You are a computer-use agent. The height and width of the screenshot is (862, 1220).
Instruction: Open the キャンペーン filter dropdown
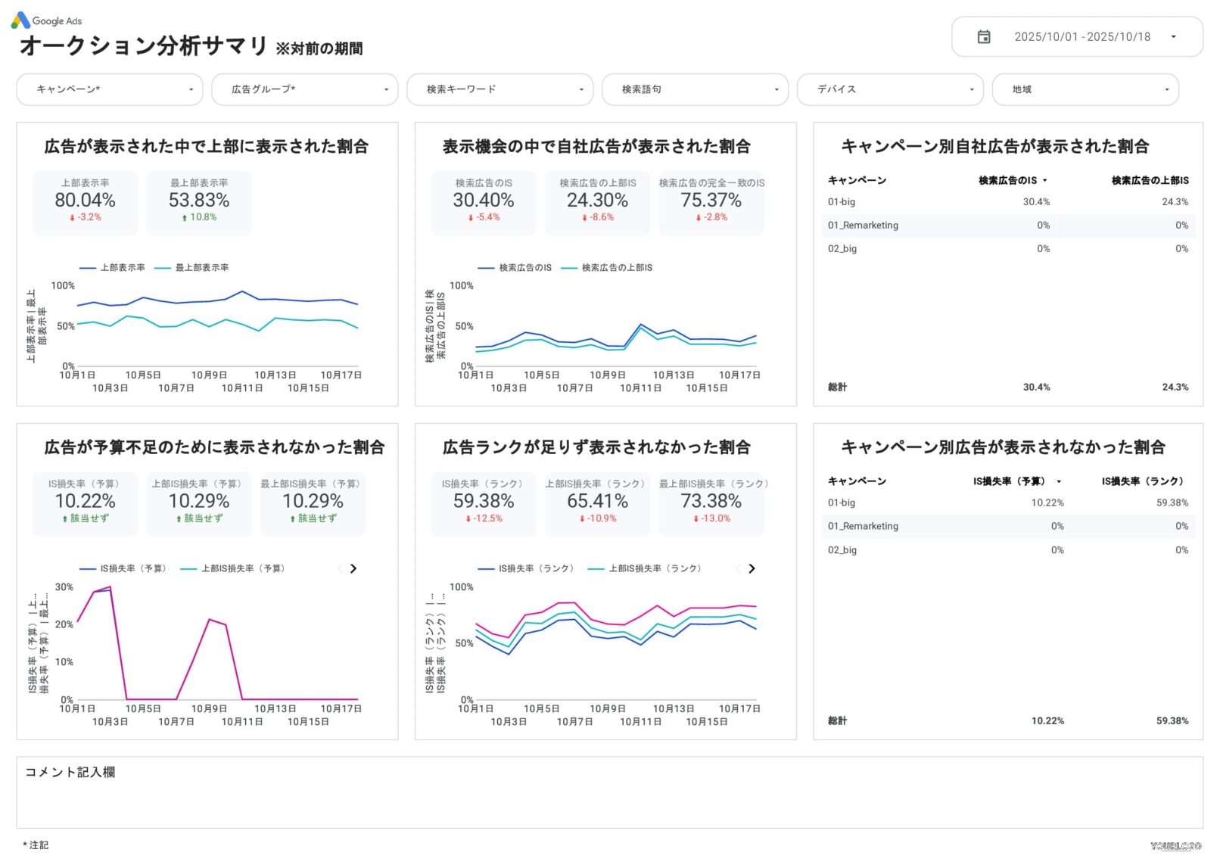tap(110, 89)
